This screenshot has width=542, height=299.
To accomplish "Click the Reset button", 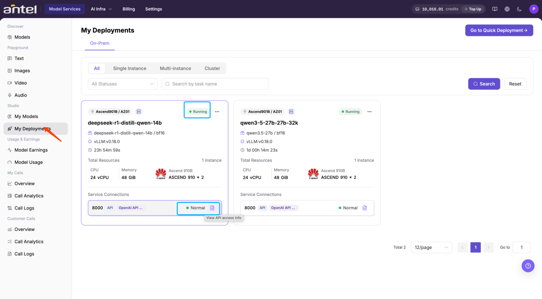I will tap(515, 84).
